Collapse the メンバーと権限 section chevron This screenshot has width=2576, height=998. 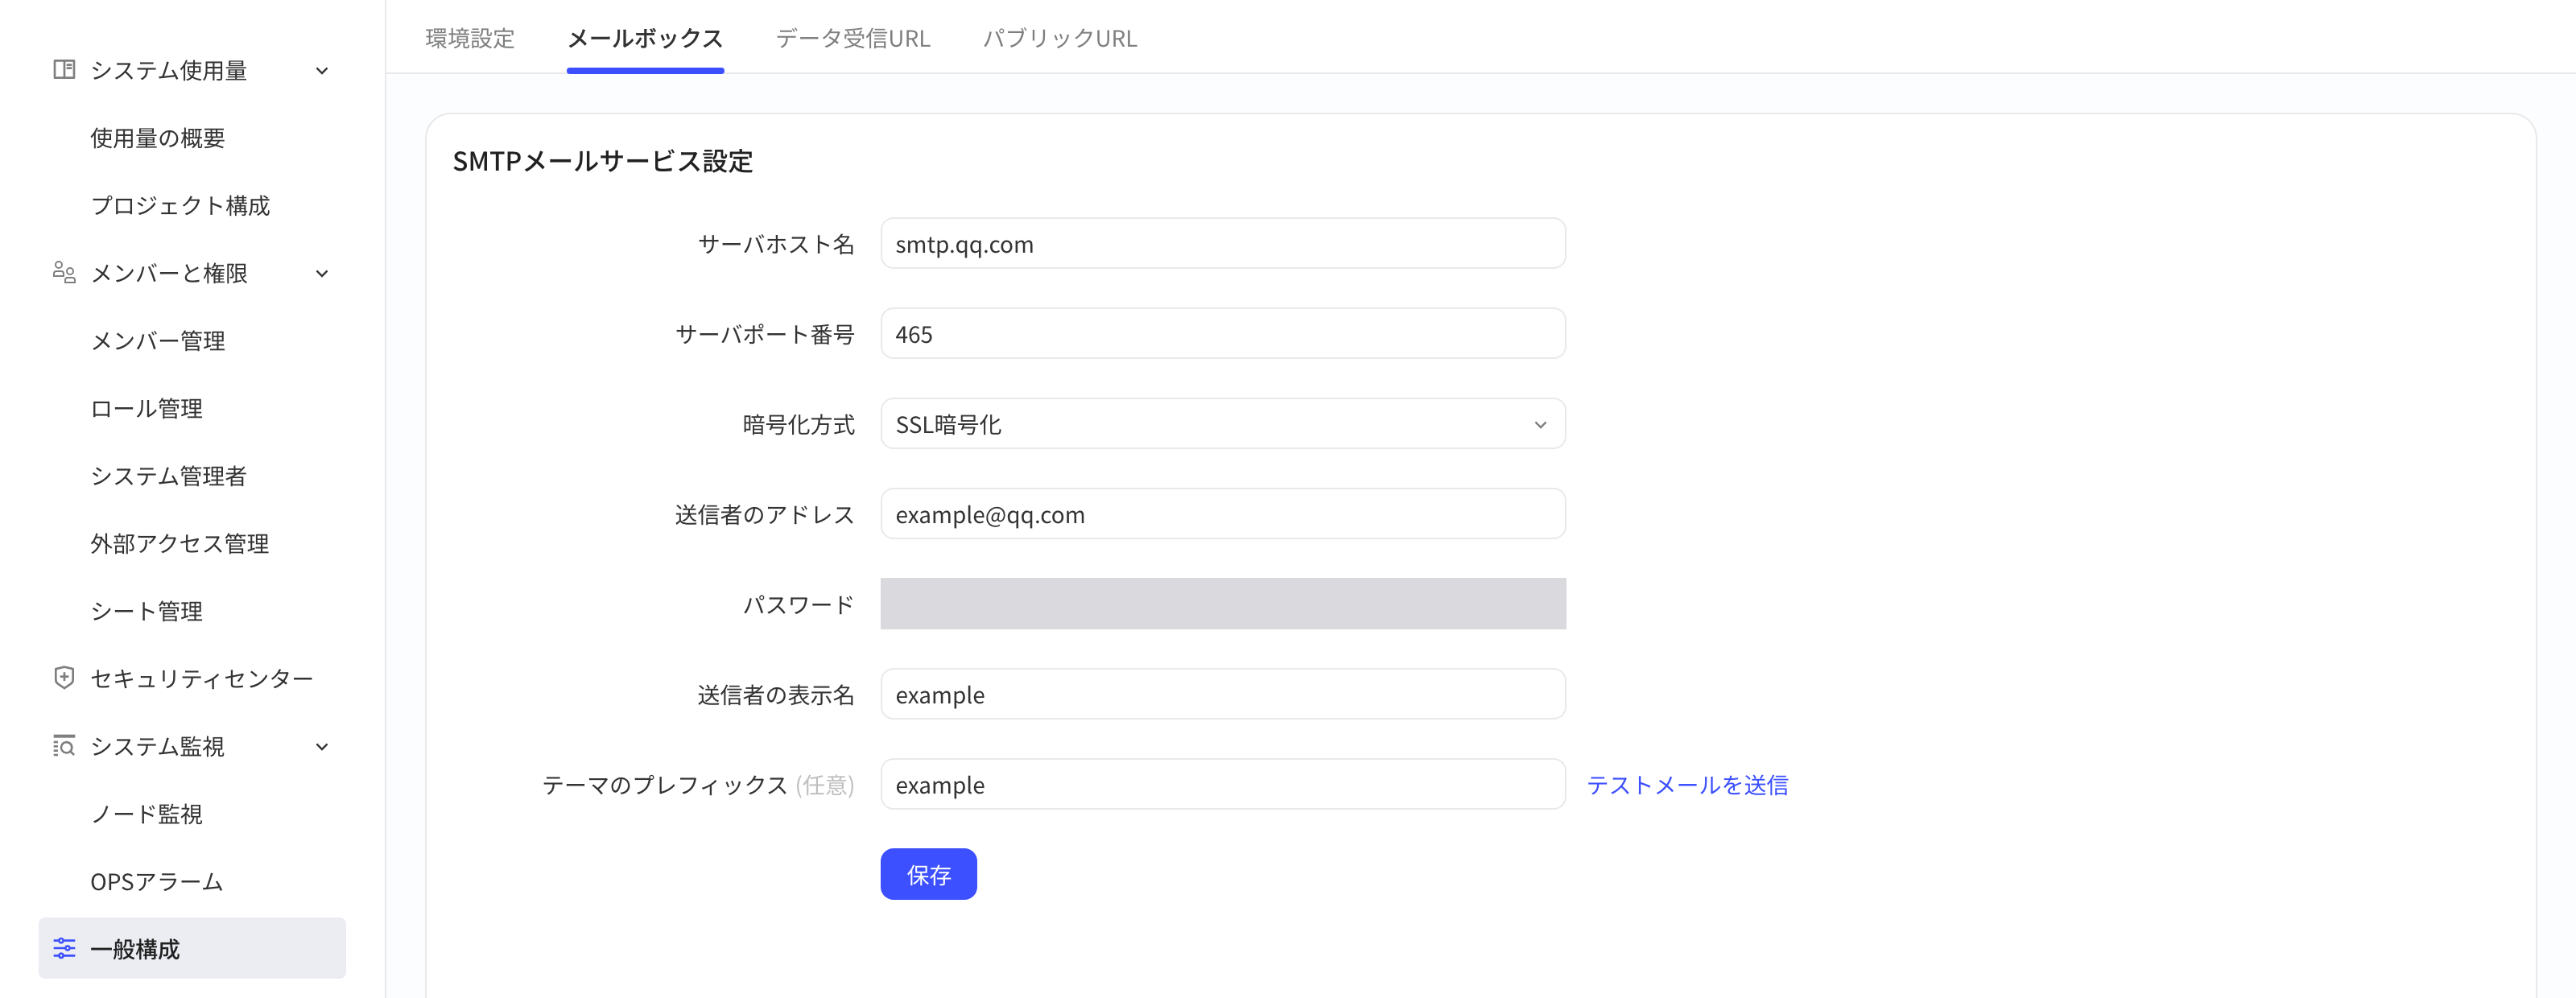(x=322, y=273)
